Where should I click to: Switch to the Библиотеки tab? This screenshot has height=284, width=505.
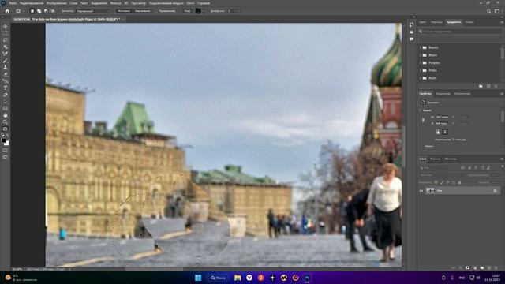[462, 94]
